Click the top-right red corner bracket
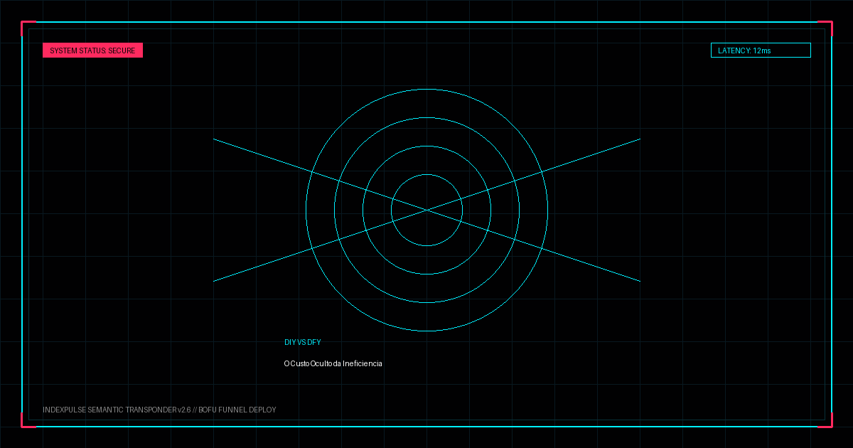Image resolution: width=853 pixels, height=448 pixels. pyautogui.click(x=825, y=28)
